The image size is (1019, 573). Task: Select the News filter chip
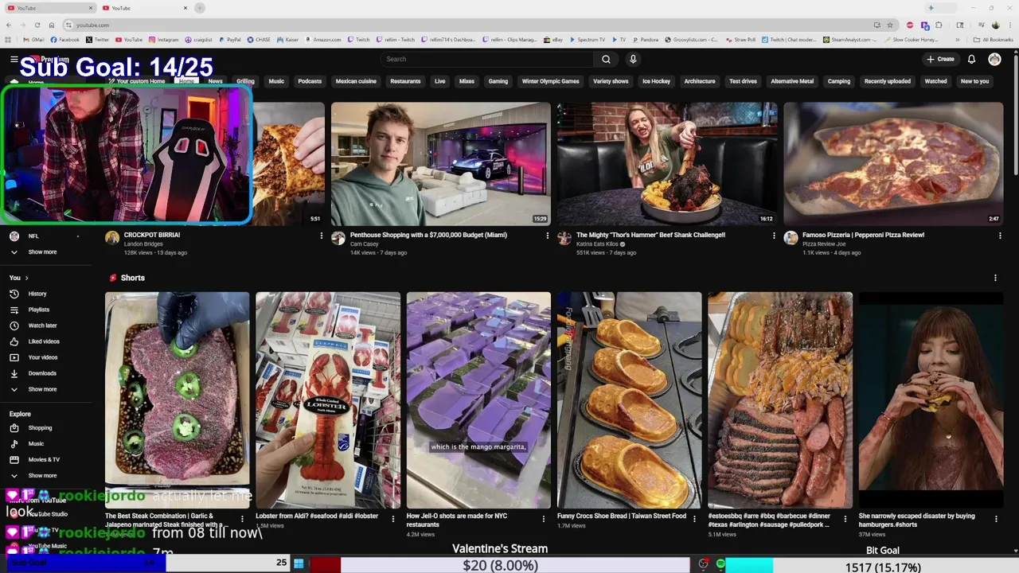[x=215, y=81]
